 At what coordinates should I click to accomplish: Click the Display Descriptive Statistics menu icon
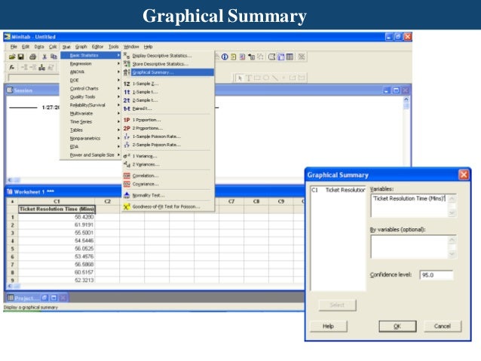(x=127, y=56)
